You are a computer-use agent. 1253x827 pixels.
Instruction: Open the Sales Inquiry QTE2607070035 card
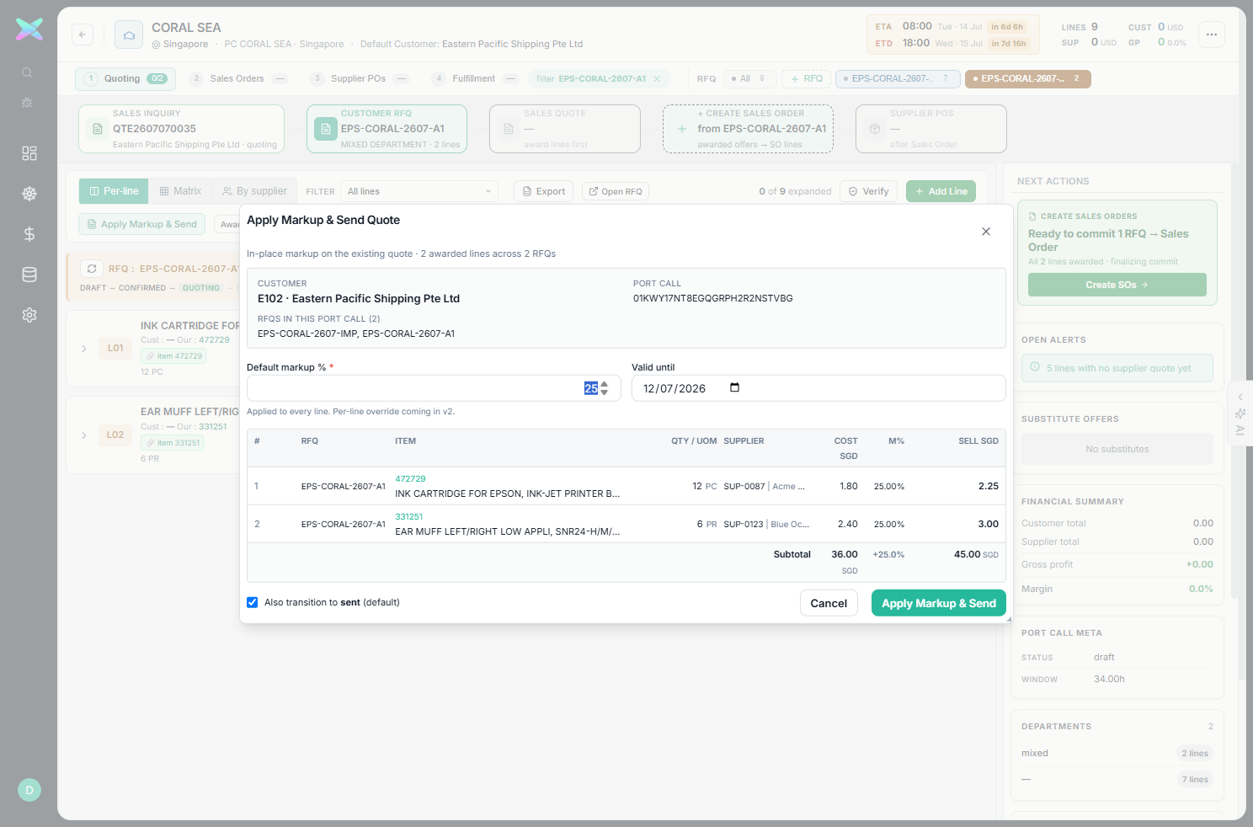[x=181, y=129]
